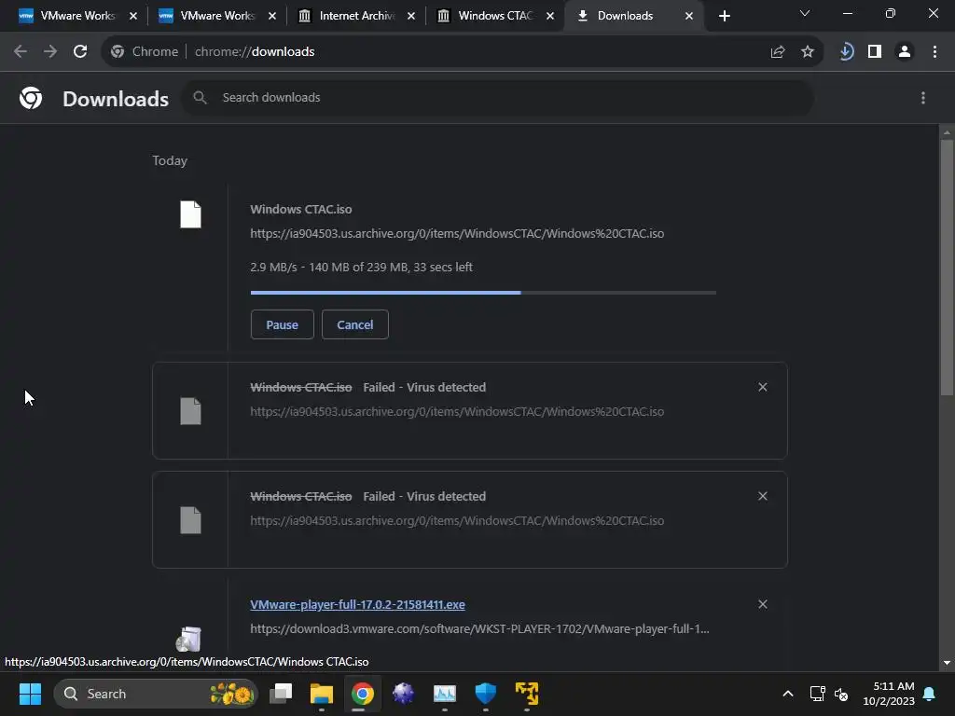Pause the Windows CTAC.iso download
955x716 pixels.
click(x=282, y=324)
